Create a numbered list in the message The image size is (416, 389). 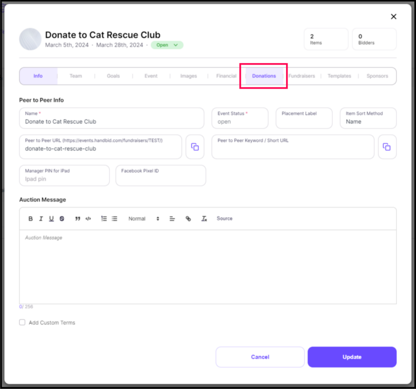[104, 218]
